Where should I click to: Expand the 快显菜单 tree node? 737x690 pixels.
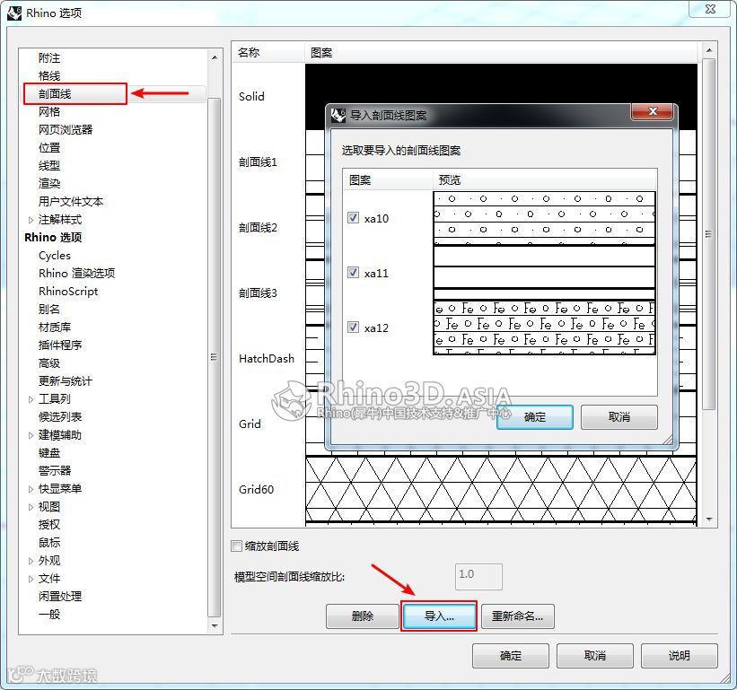(x=31, y=489)
